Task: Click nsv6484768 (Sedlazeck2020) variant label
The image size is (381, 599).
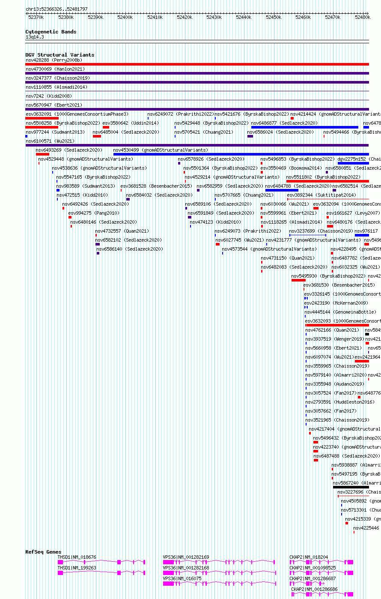Action: (298, 186)
